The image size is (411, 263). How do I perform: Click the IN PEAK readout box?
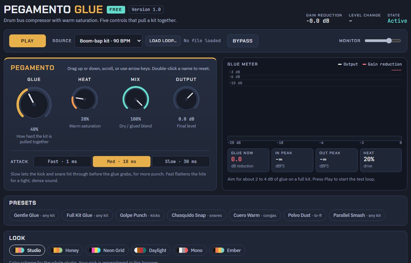coord(292,160)
